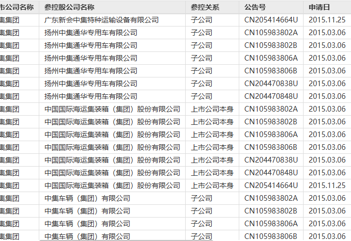Select 上市公司本身 in the 中国国际海运 CN105983806B row
The image size is (351, 241).
212,147
